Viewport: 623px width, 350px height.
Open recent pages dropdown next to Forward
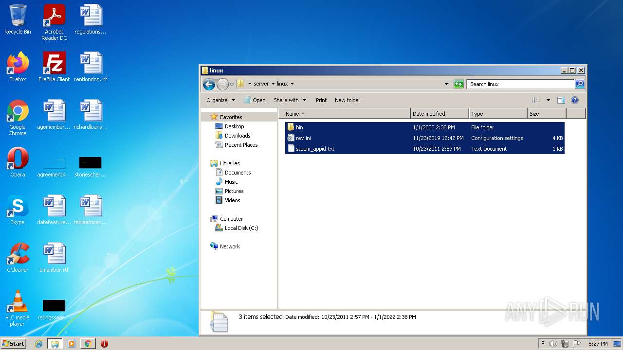(232, 84)
